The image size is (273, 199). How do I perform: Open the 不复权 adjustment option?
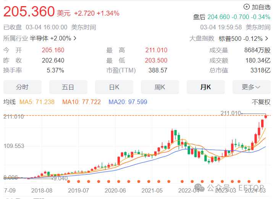pyautogui.click(x=261, y=102)
